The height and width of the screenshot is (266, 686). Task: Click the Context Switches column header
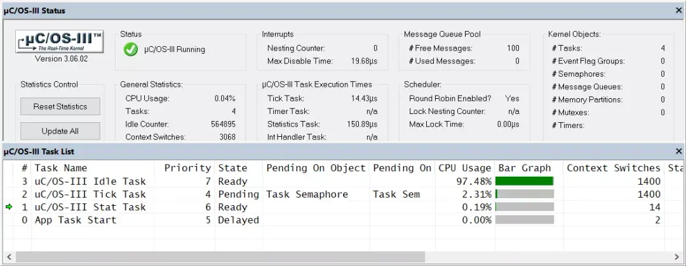coord(613,168)
